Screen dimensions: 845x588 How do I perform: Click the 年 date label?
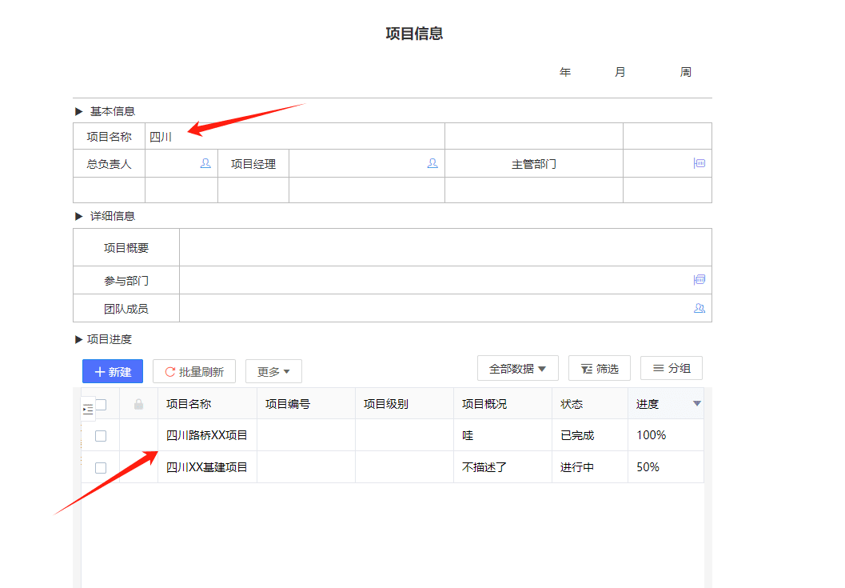(x=564, y=72)
